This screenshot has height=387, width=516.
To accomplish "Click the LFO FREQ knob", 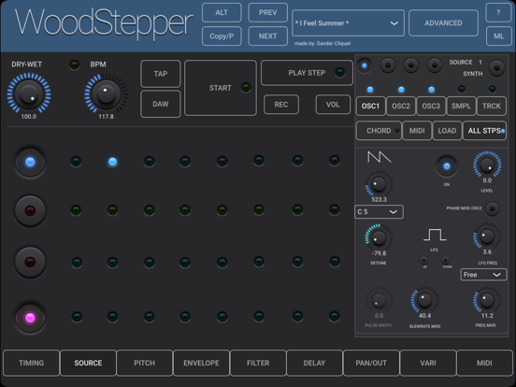I will [487, 236].
